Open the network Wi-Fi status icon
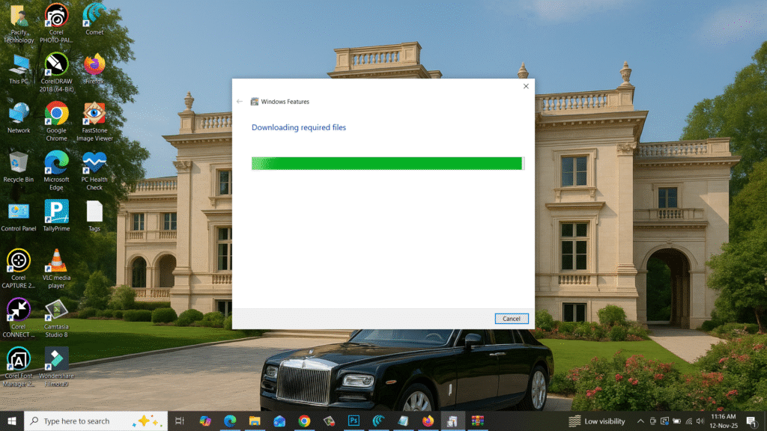The height and width of the screenshot is (431, 767). [689, 421]
